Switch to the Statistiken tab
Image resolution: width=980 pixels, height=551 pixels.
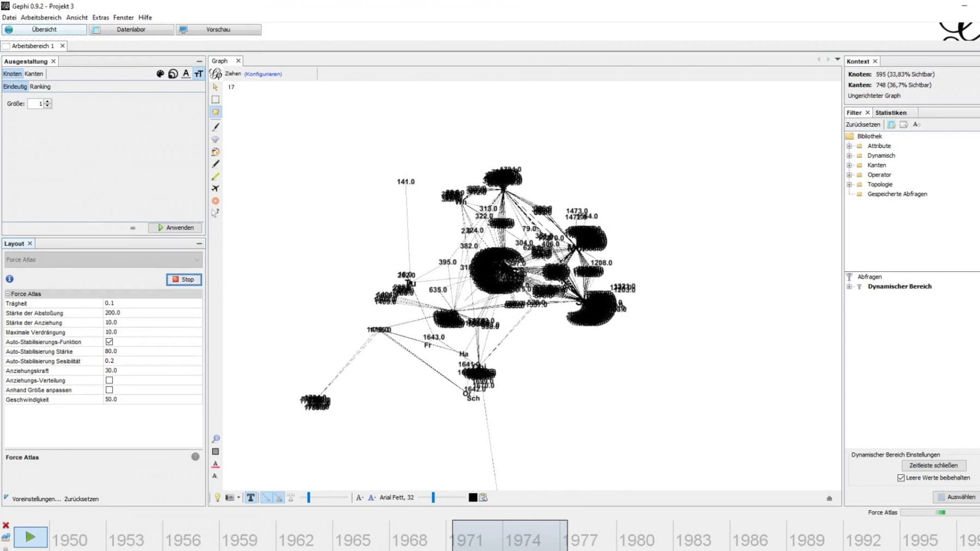891,113
